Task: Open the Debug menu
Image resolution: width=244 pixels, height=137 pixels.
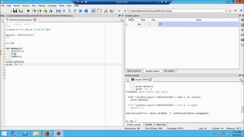Action: coord(42,6)
